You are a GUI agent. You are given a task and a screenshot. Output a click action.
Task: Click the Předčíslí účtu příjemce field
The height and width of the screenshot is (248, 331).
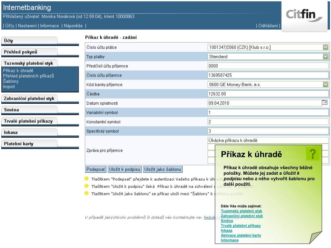click(268, 66)
